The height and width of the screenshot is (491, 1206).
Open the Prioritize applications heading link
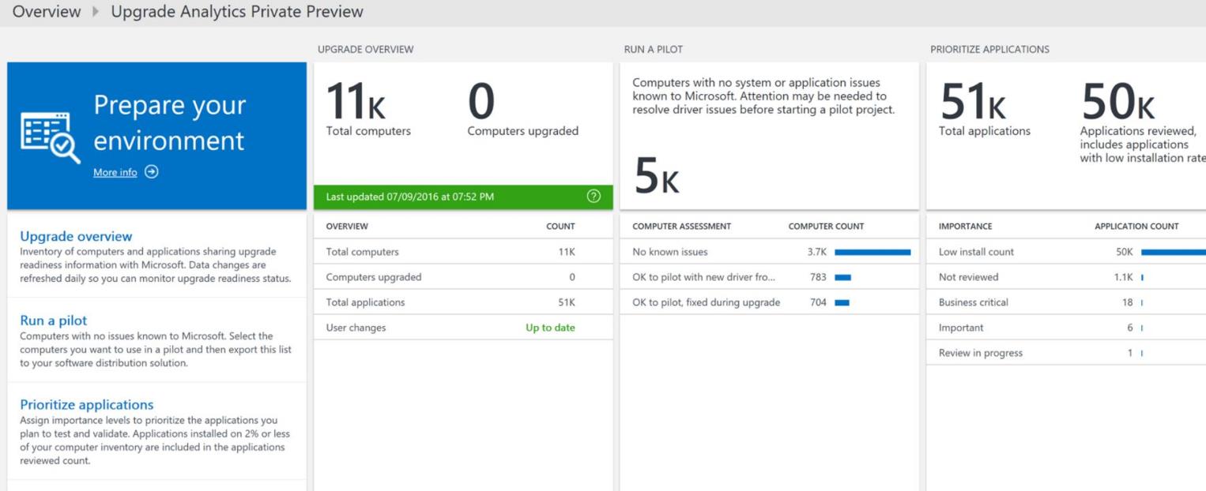(87, 405)
